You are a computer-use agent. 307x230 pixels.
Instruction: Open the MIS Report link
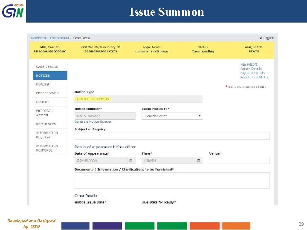(x=249, y=64)
